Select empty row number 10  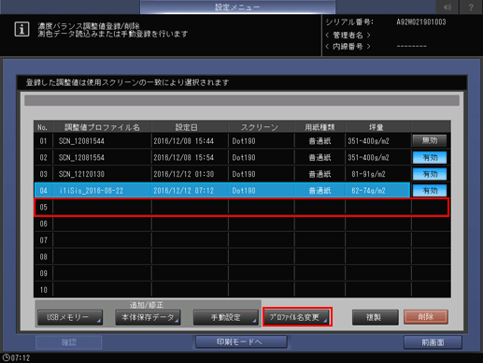click(x=242, y=290)
